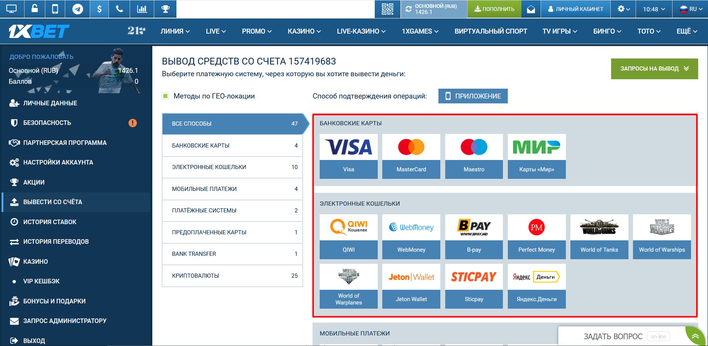Open the RU language dropdown

(691, 9)
